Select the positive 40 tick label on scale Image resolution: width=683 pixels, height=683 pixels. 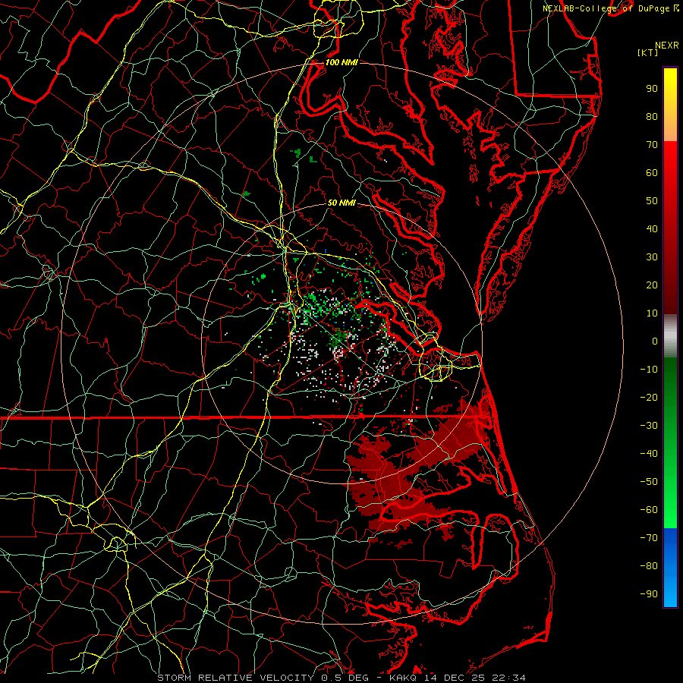coord(652,228)
